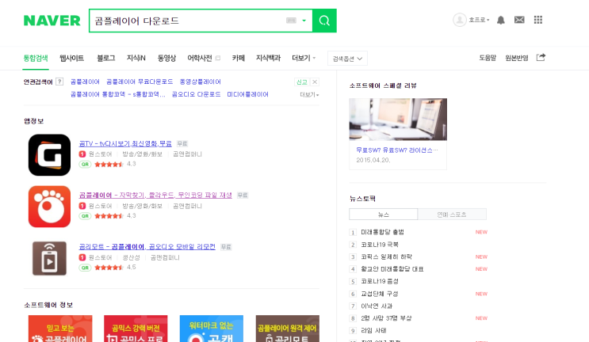Viewport: 589px width, 342px height.
Task: Open the blue 곰캠 software banner thumbnail
Action: pyautogui.click(x=212, y=329)
